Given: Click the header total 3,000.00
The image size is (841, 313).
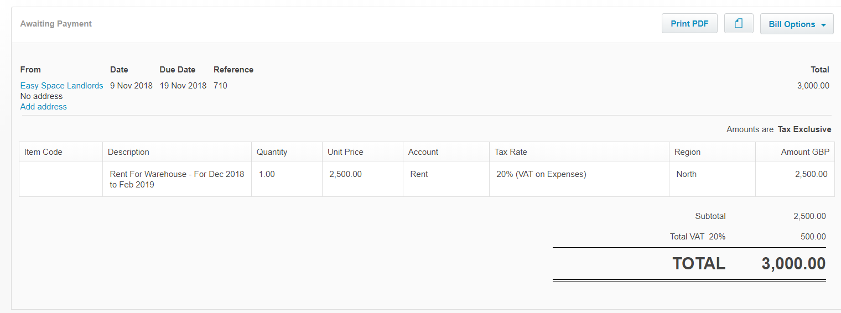Looking at the screenshot, I should (813, 86).
